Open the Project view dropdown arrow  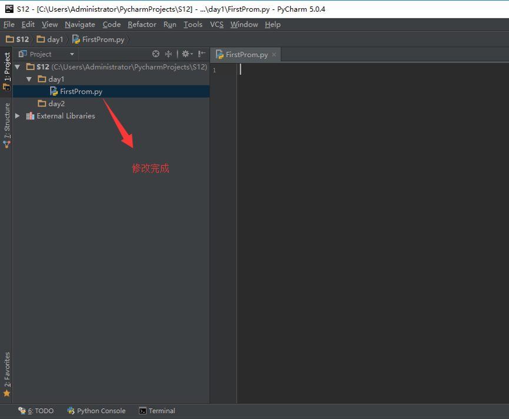[72, 54]
